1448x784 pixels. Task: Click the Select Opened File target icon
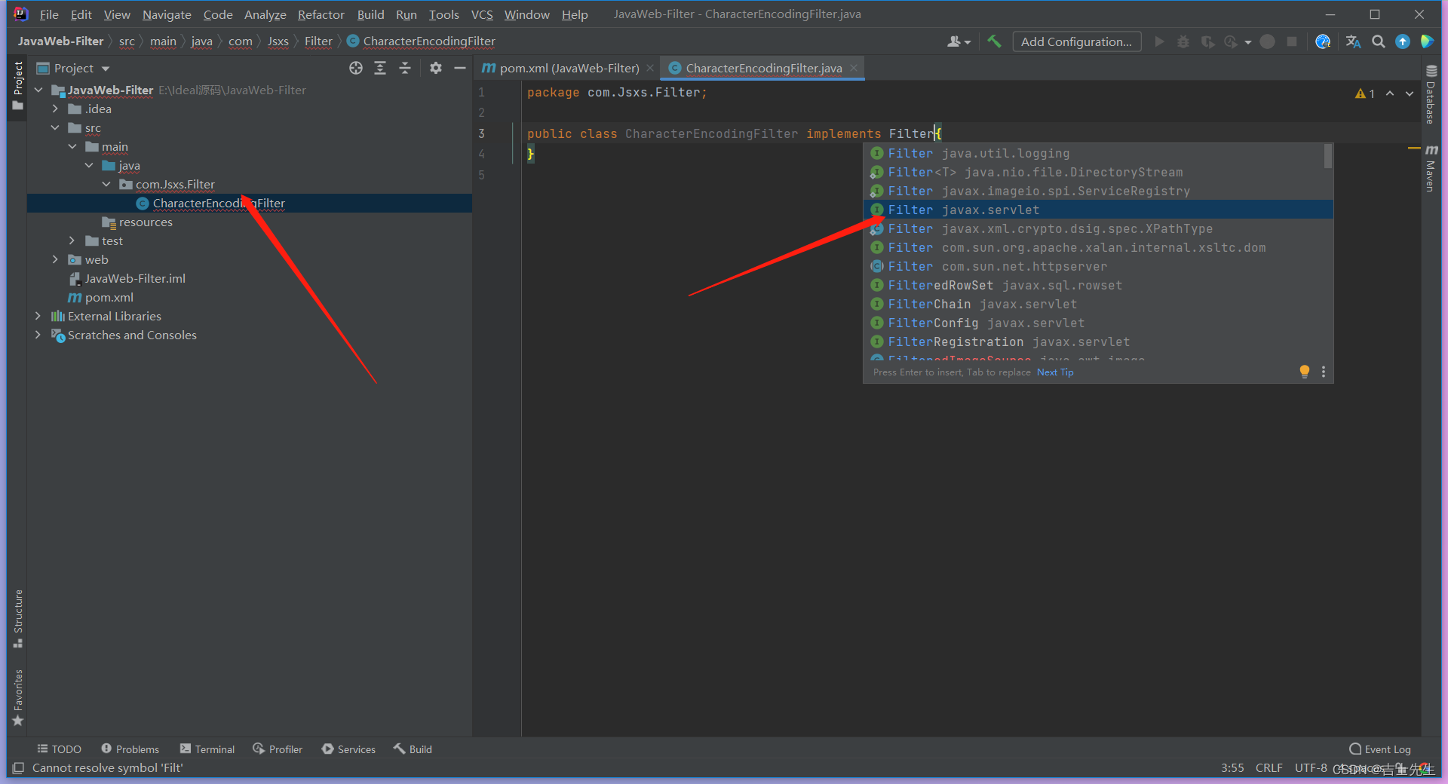(356, 68)
